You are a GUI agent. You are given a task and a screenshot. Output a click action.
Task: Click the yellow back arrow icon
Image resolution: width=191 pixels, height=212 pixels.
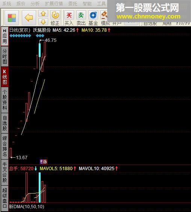point(29,18)
